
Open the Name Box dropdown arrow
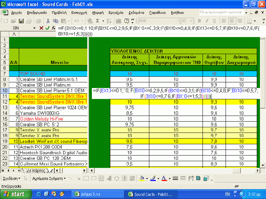click(x=34, y=28)
